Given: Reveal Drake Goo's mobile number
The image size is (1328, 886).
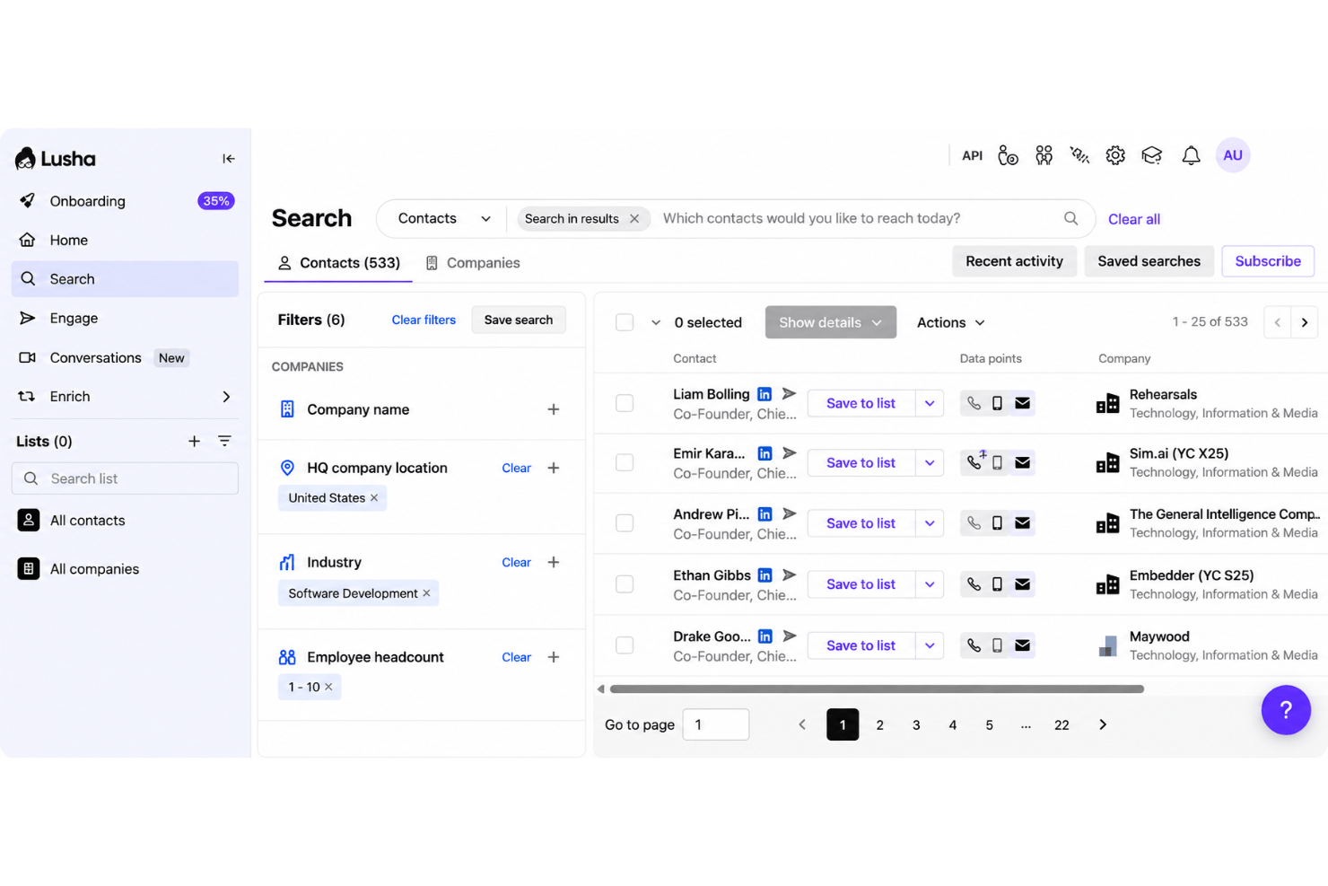Looking at the screenshot, I should [x=997, y=645].
